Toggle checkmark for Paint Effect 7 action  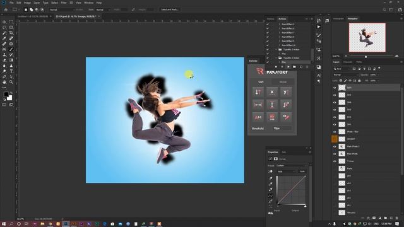tap(268, 33)
